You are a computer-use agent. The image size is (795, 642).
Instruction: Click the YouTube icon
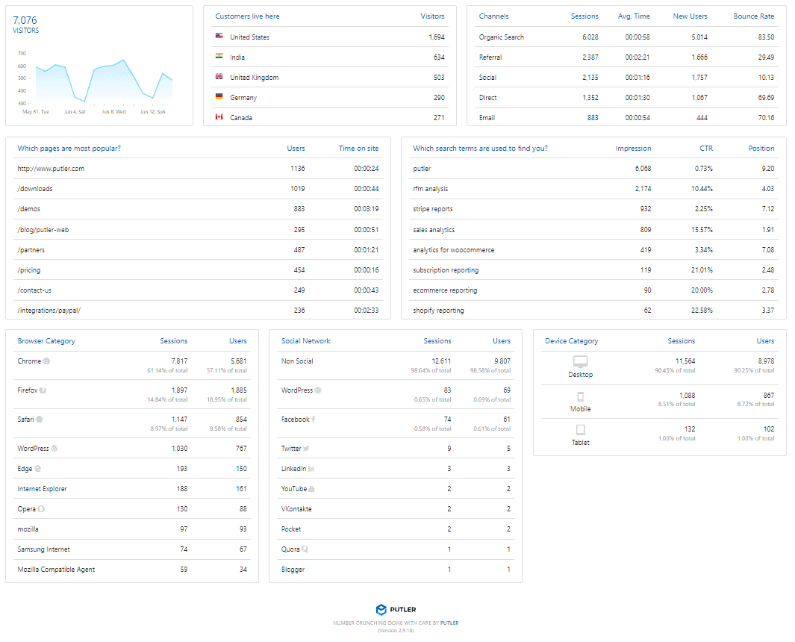pyautogui.click(x=312, y=489)
